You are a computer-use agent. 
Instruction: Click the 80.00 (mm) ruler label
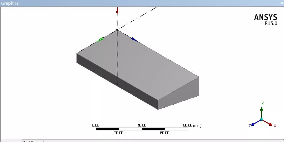pos(192,126)
